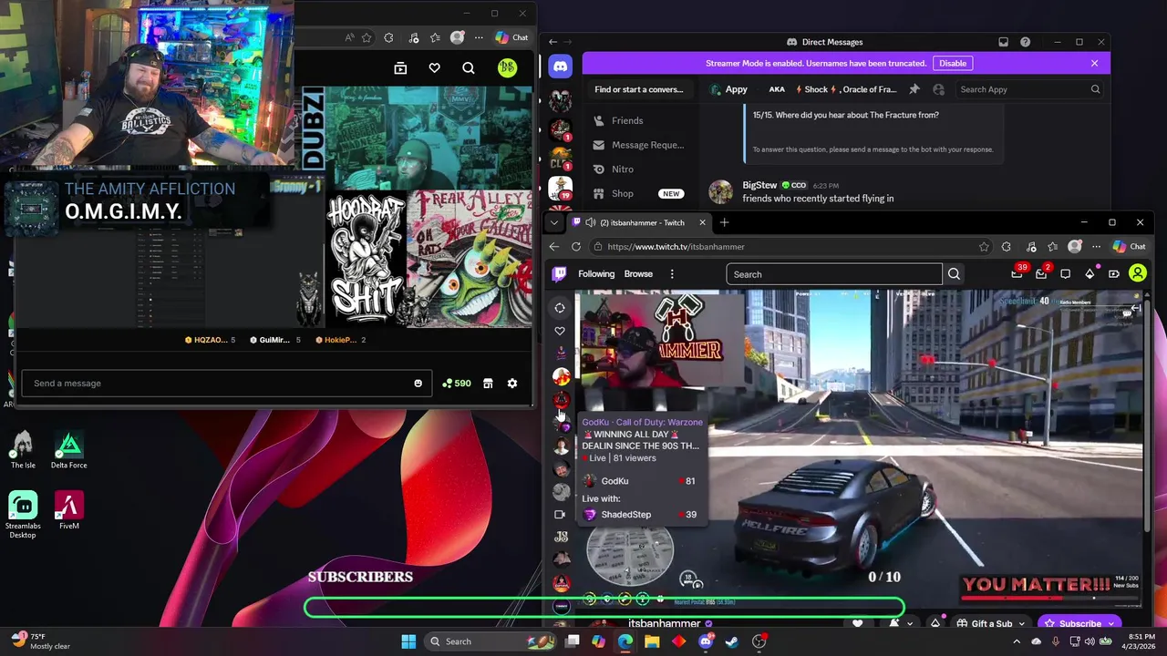
Task: Dismiss the Discord Streamer Mode banner
Action: coord(1094,63)
